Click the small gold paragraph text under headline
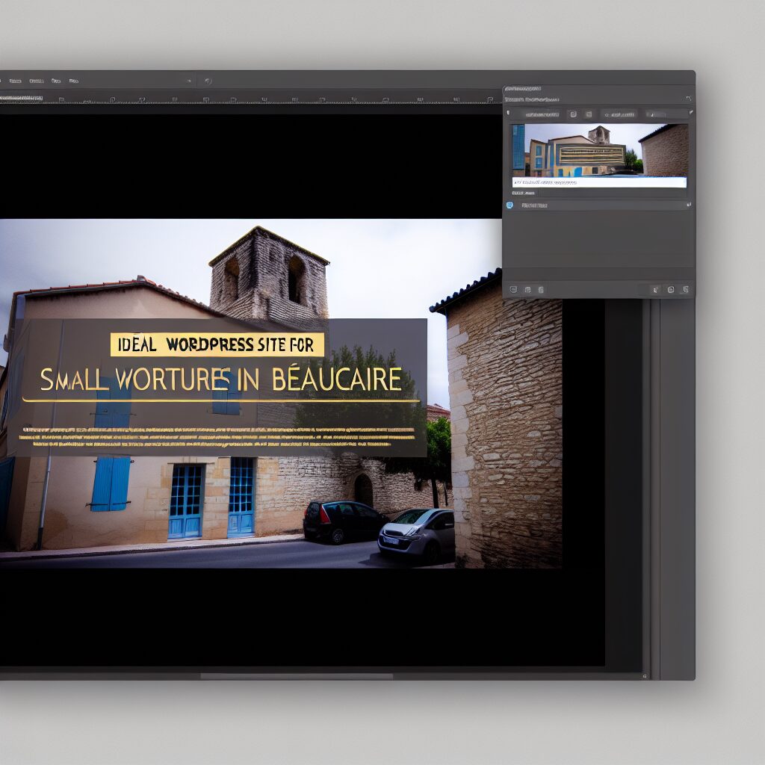 [217, 437]
